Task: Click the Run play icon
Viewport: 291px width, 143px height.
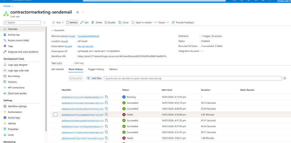Action: click(x=54, y=23)
